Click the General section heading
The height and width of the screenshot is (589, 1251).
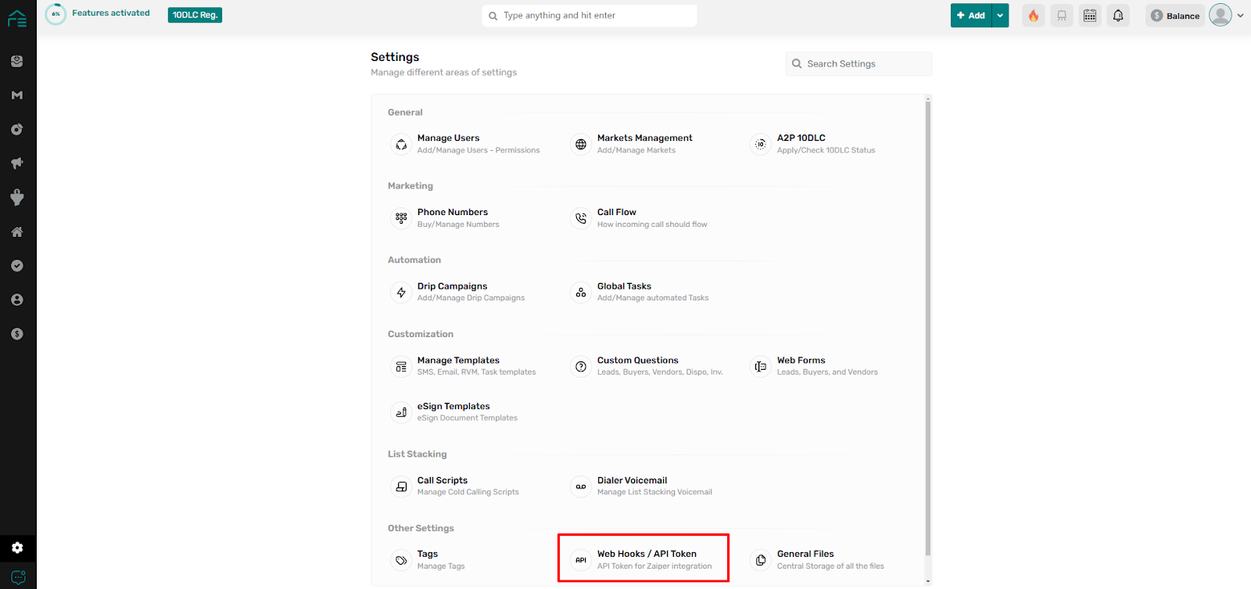[405, 113]
